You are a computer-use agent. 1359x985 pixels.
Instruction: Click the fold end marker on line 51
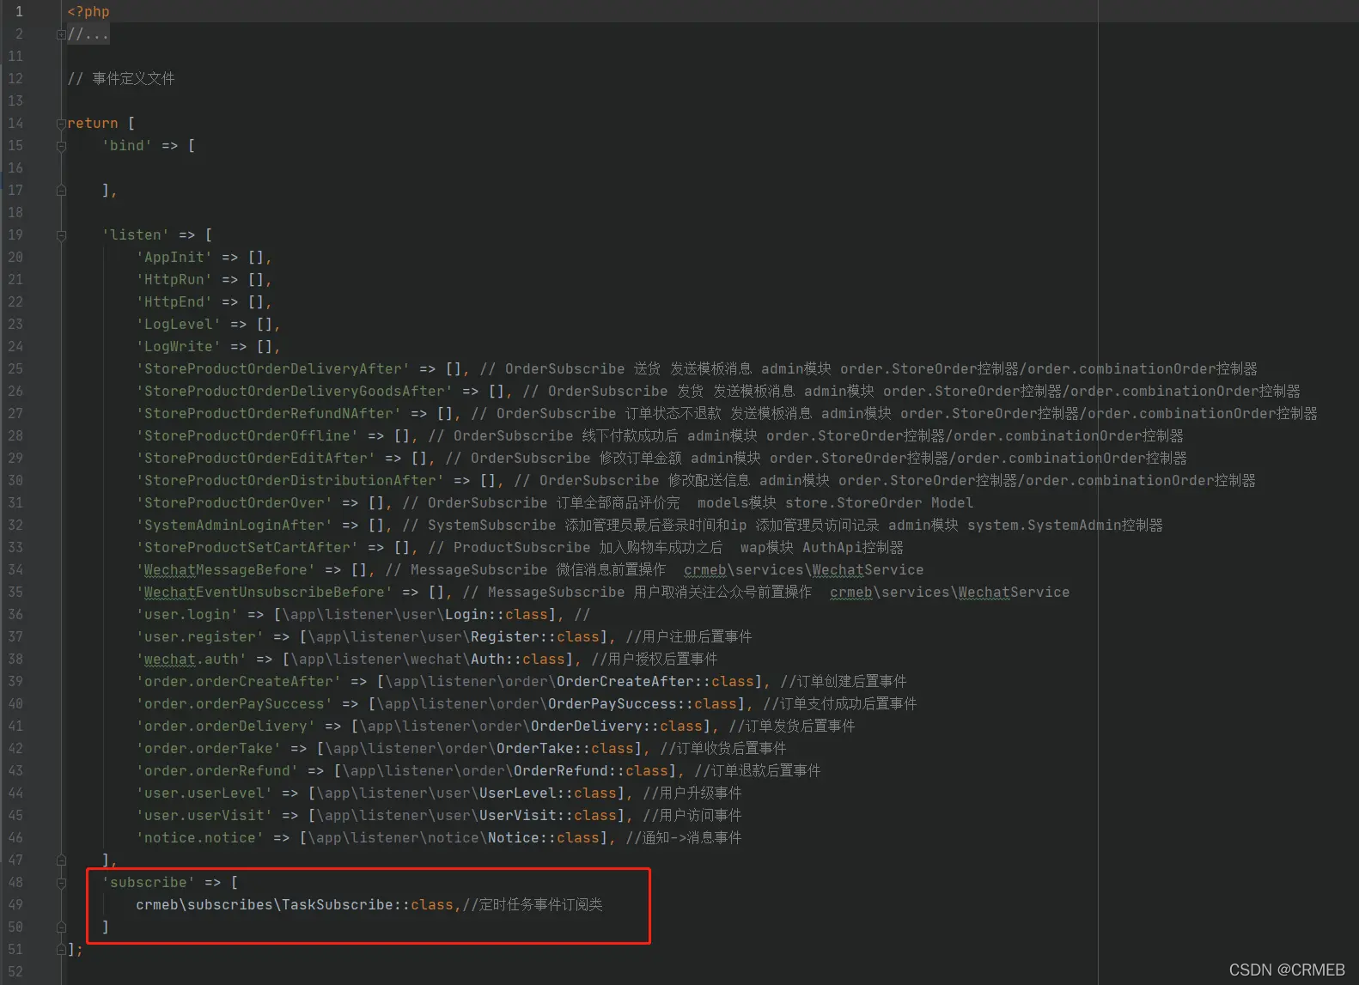tap(61, 950)
